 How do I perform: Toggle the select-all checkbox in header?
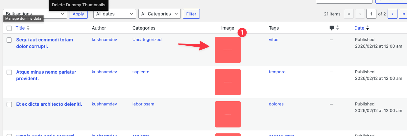(x=9, y=28)
